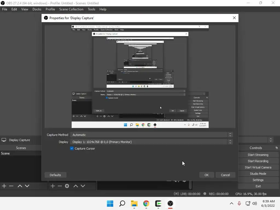The image size is (280, 210).
Task: Click the volume tray icon
Action: pyautogui.click(x=255, y=203)
